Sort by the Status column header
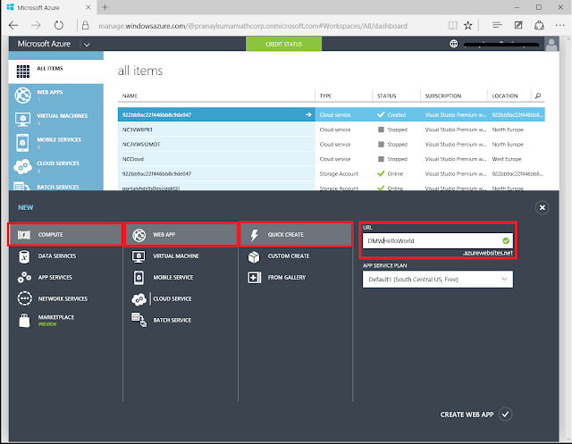Viewport: 572px width, 444px height. (387, 96)
